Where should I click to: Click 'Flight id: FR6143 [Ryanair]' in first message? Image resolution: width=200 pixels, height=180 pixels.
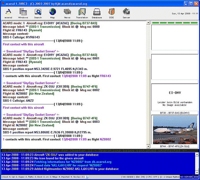pyautogui.click(x=22, y=30)
